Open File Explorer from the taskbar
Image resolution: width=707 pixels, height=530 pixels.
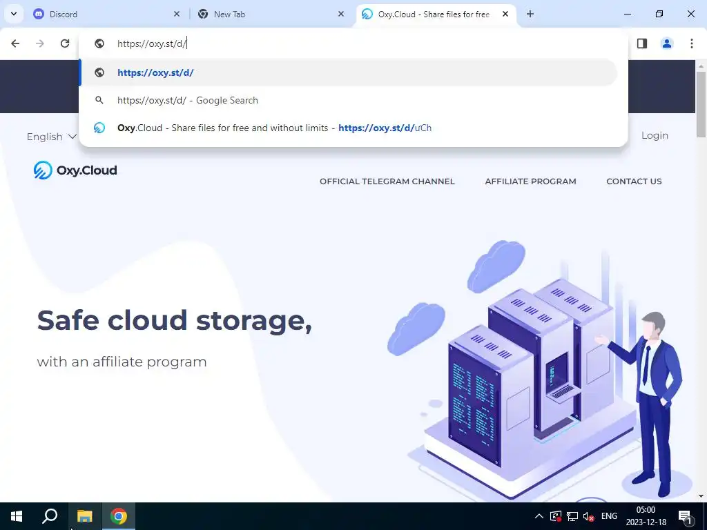pos(84,516)
